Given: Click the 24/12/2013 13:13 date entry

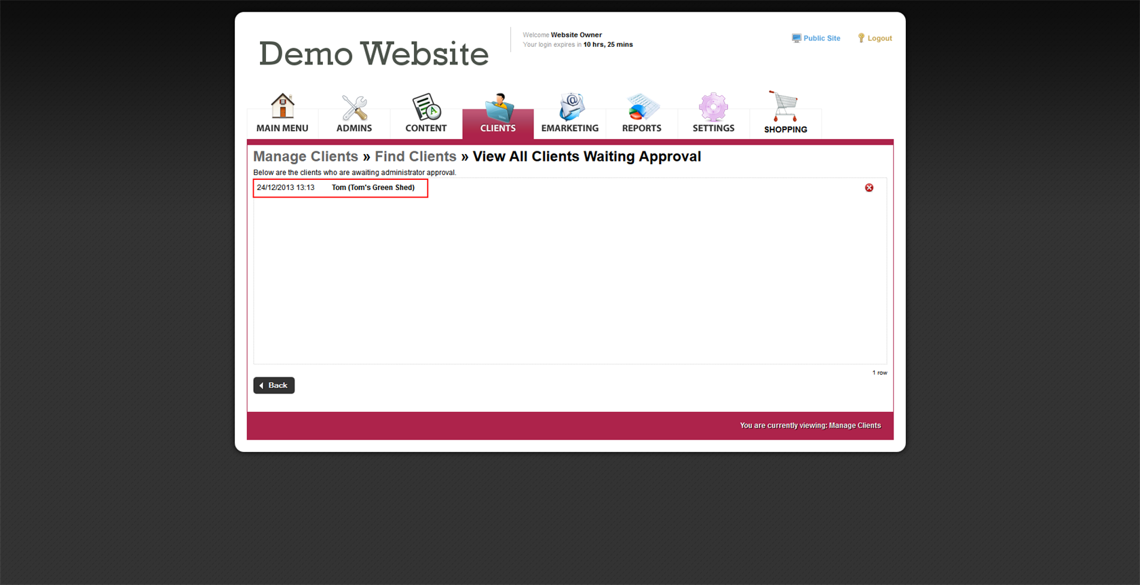Looking at the screenshot, I should click(x=286, y=188).
